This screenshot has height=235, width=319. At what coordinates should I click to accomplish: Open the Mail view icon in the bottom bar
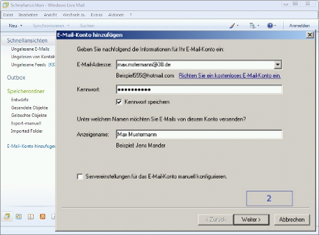click(x=7, y=216)
